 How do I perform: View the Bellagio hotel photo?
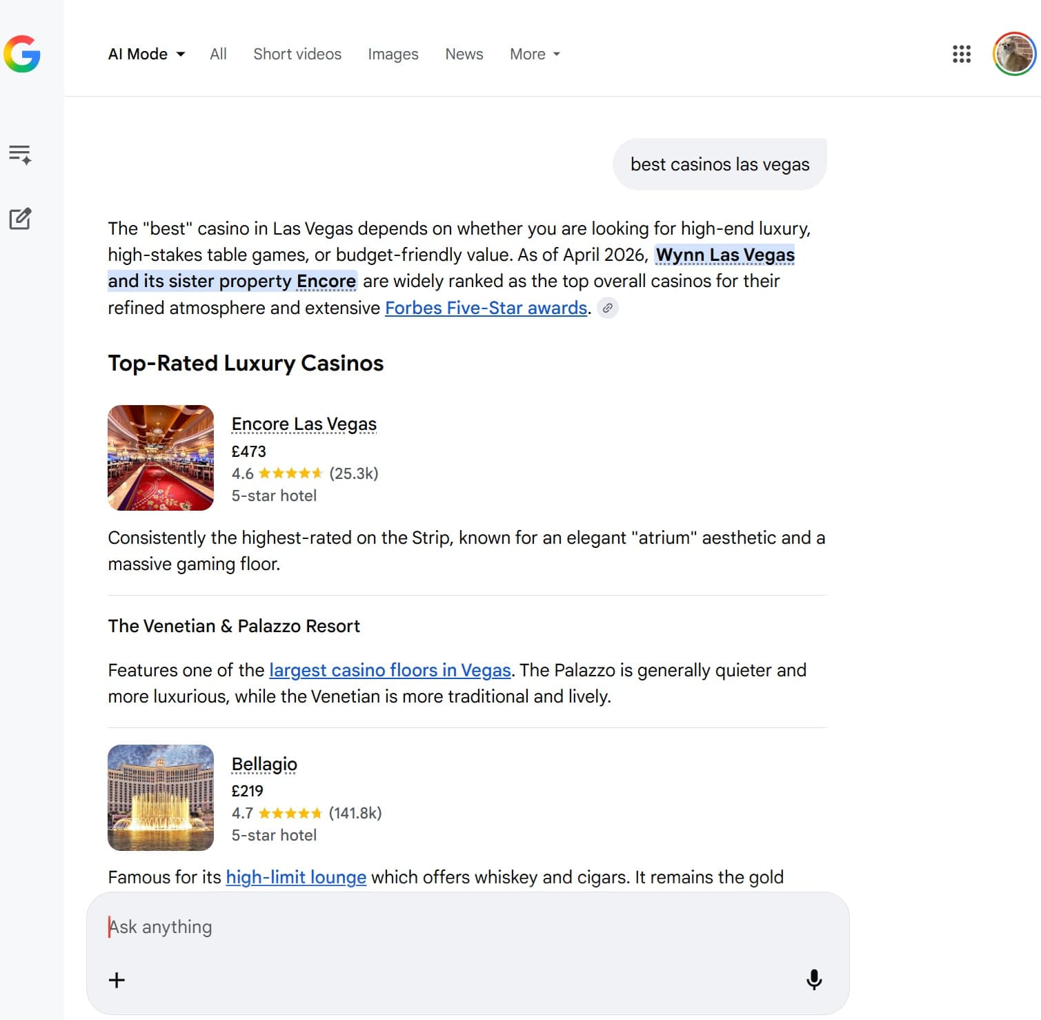tap(160, 798)
